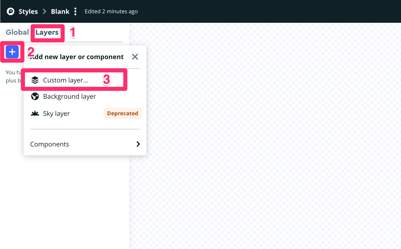Screen dimensions: 401x249
Task: Open the Components submenu
Action: pos(50,144)
